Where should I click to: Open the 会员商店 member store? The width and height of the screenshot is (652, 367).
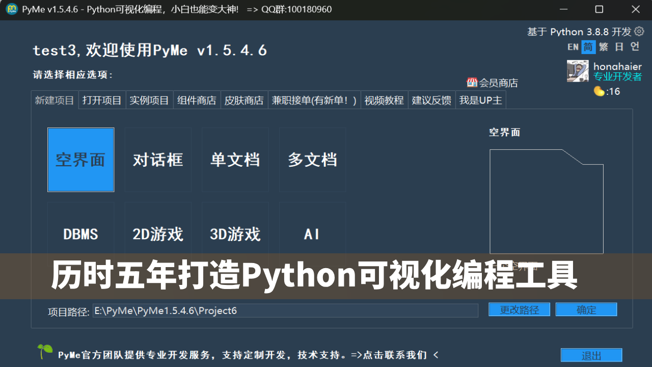pyautogui.click(x=492, y=83)
